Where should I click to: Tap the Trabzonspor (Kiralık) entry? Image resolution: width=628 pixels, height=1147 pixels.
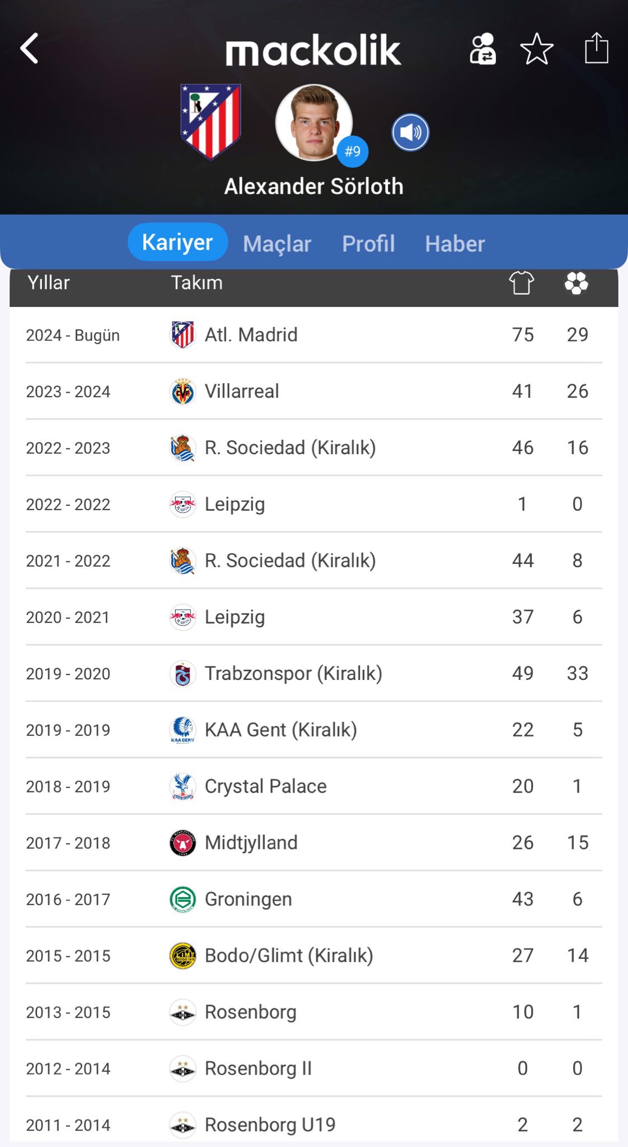pyautogui.click(x=293, y=673)
